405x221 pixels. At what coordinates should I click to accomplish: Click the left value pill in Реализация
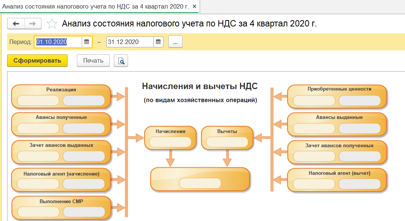point(38,101)
